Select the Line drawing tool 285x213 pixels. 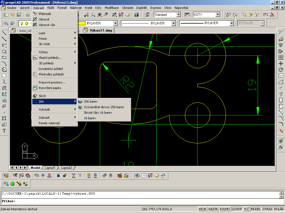(x=4, y=33)
